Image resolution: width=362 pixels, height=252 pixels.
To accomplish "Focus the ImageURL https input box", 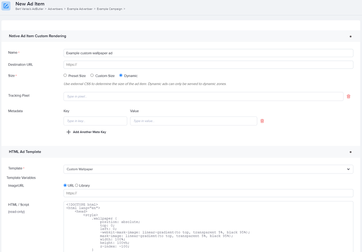I will [208, 193].
